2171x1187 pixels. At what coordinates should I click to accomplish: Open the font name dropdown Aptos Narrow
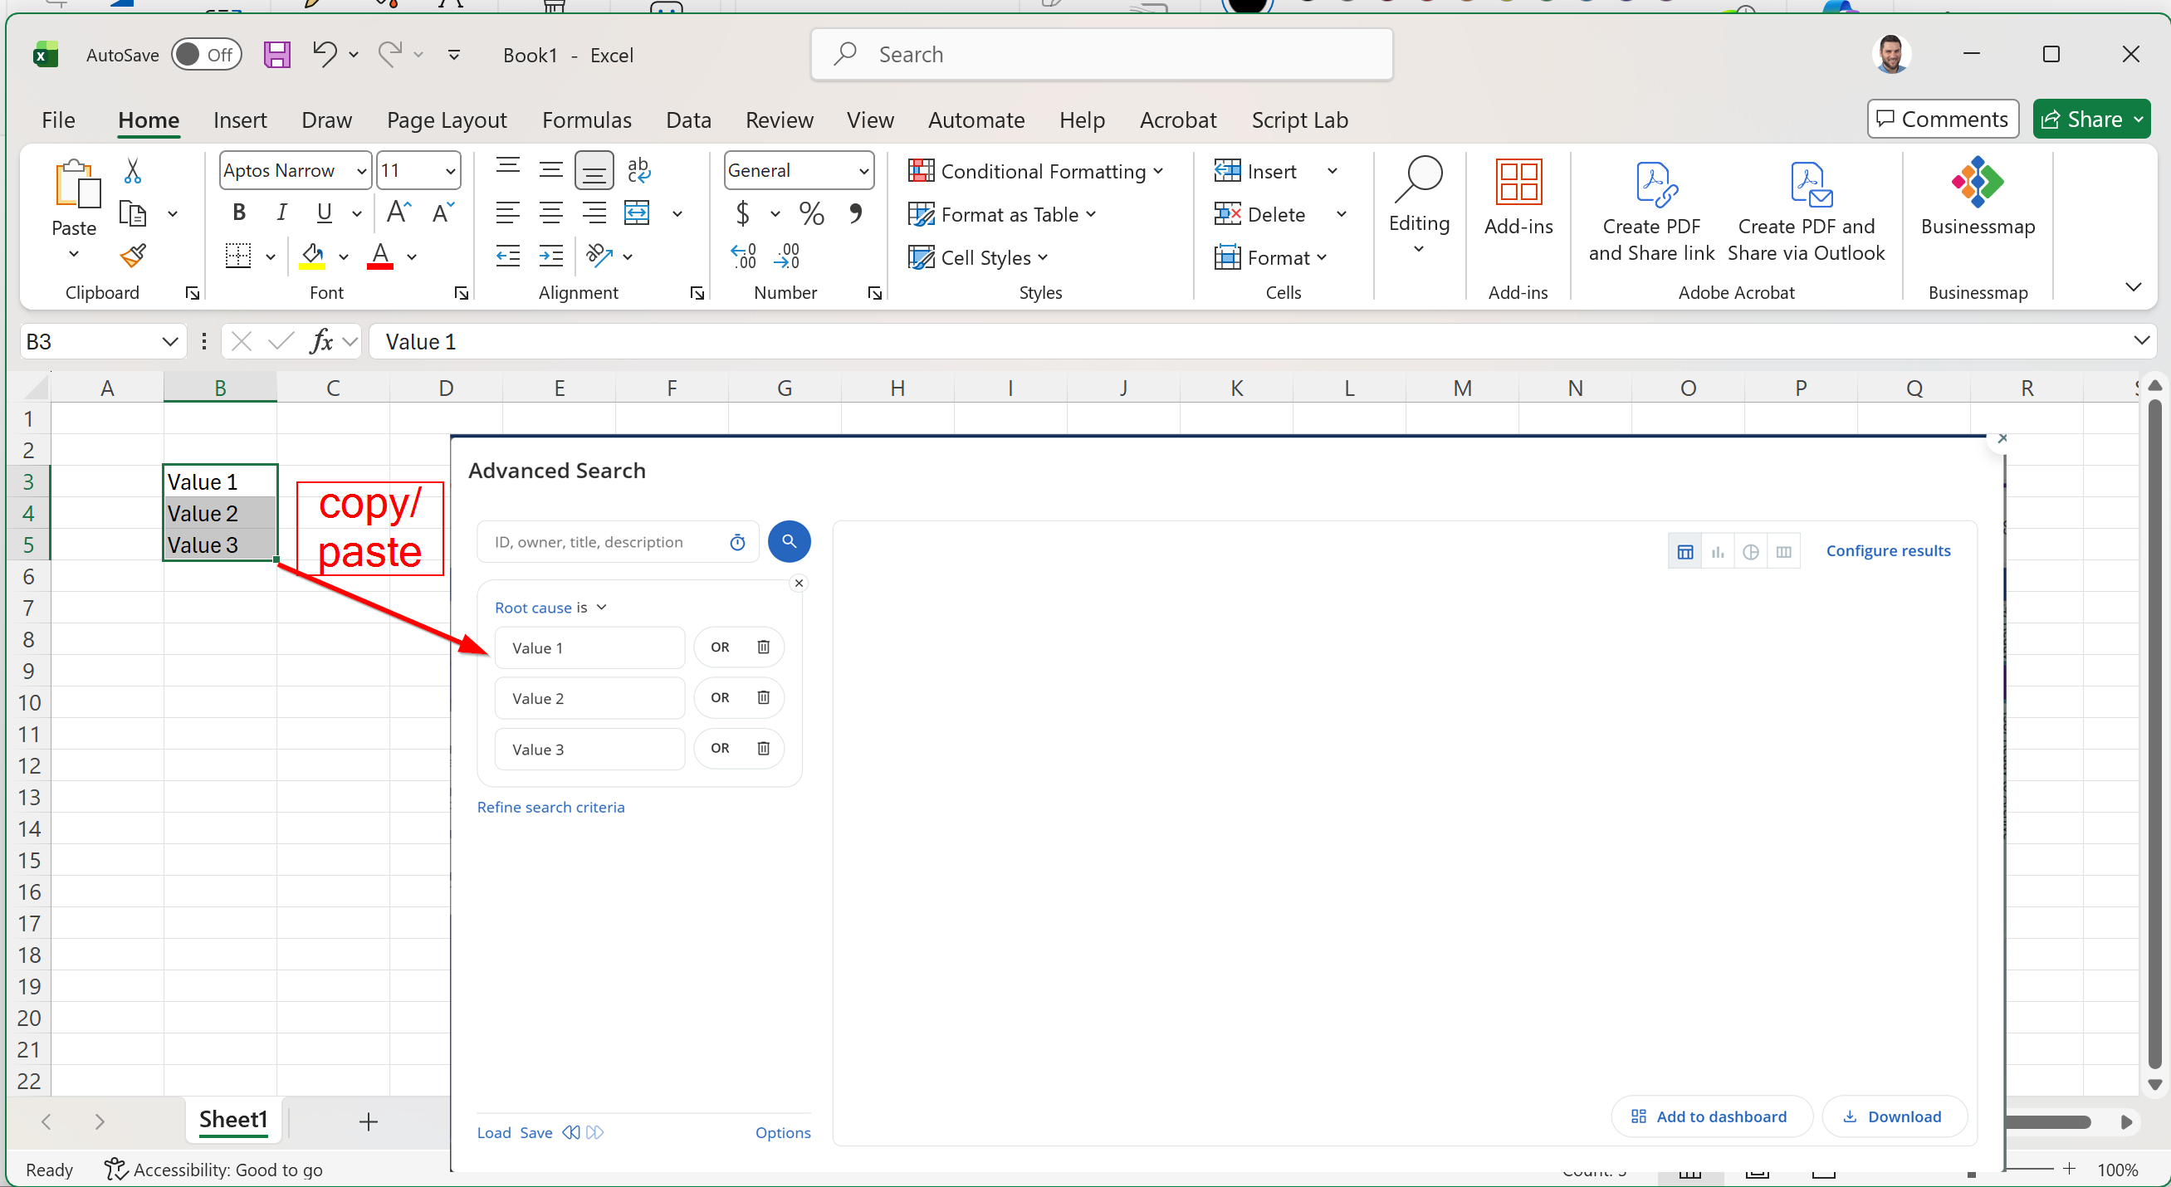click(361, 171)
